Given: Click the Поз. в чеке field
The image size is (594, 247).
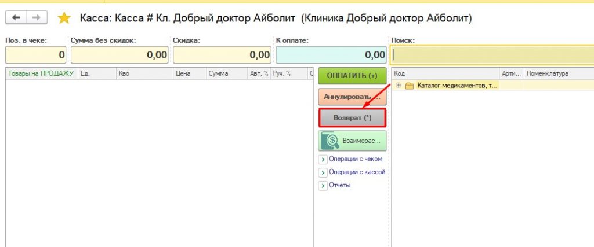Looking at the screenshot, I should (35, 55).
